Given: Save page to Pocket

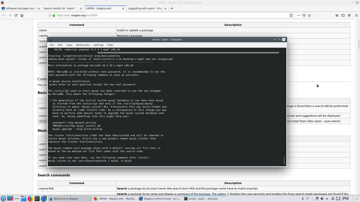Looking at the screenshot, I should (304, 15).
